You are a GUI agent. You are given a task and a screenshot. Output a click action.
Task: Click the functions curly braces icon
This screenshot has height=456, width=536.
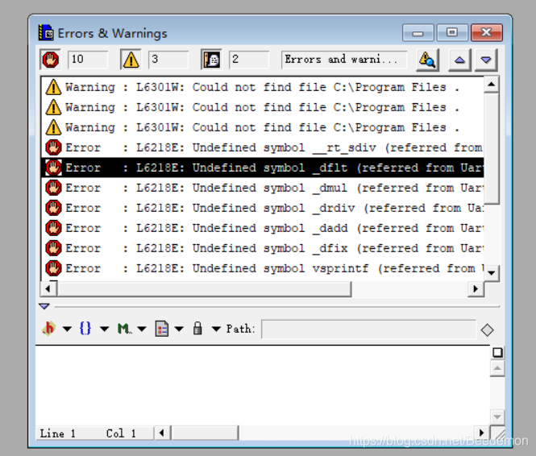click(x=85, y=329)
